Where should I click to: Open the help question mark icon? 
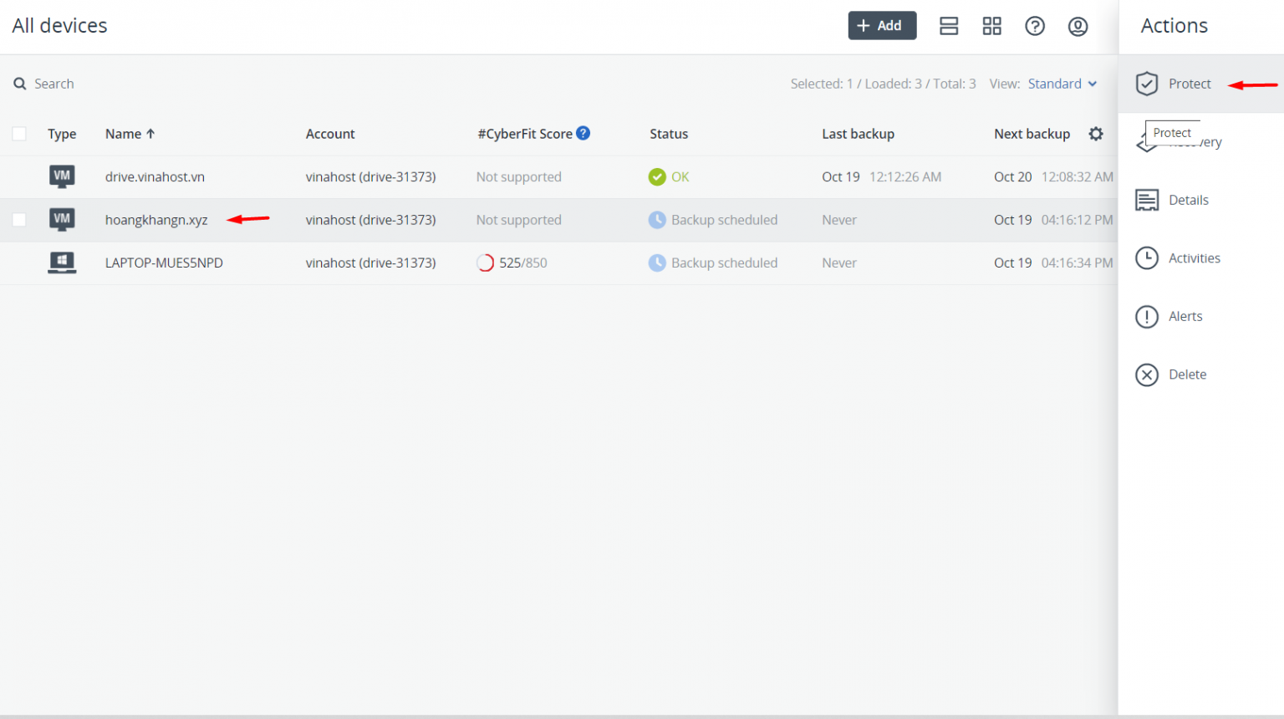pyautogui.click(x=1035, y=26)
